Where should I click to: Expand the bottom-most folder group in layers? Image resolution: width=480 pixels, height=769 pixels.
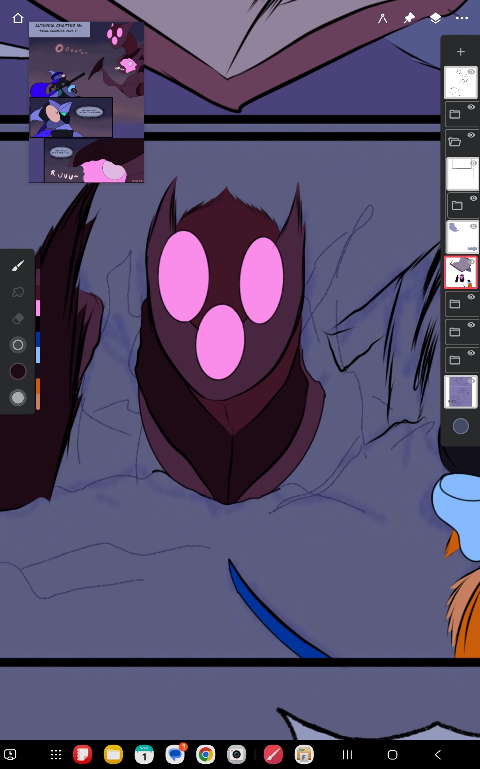click(x=455, y=360)
